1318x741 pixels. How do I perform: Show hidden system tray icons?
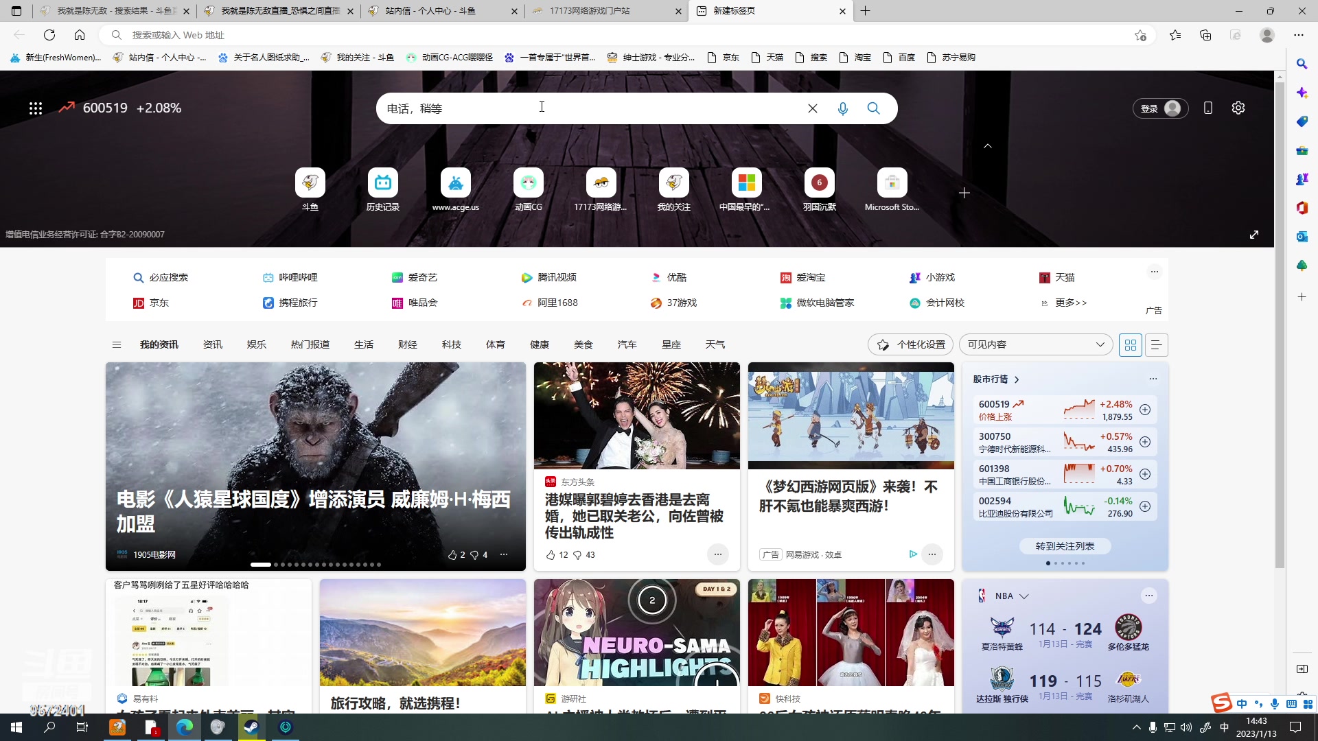point(1137,727)
